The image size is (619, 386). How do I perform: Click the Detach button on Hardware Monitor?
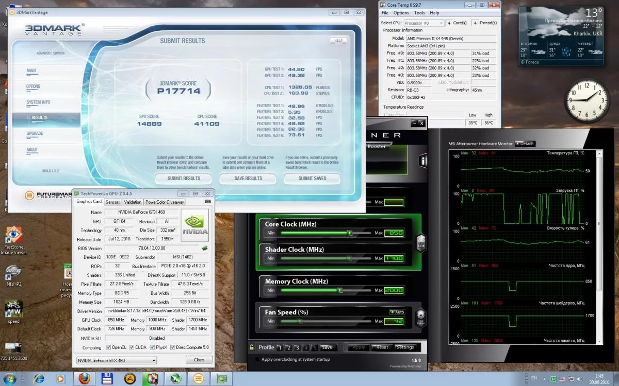(525, 144)
